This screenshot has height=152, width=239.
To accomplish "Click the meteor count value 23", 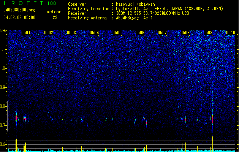I will coord(55,17).
